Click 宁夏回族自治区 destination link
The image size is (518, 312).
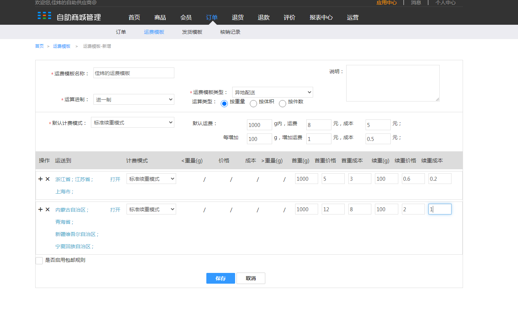[74, 246]
